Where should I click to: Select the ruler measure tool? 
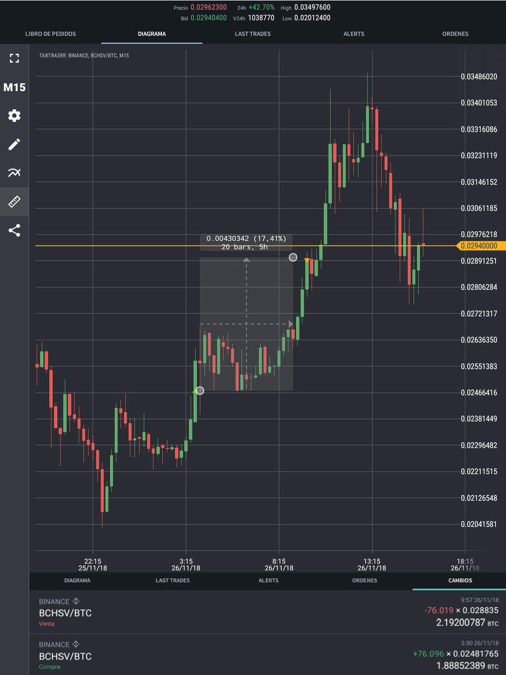coord(14,201)
